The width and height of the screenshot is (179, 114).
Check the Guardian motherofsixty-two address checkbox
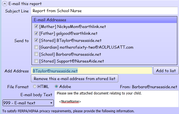point(36,47)
